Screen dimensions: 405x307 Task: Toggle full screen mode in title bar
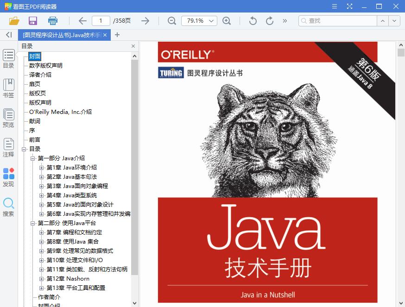coord(349,6)
